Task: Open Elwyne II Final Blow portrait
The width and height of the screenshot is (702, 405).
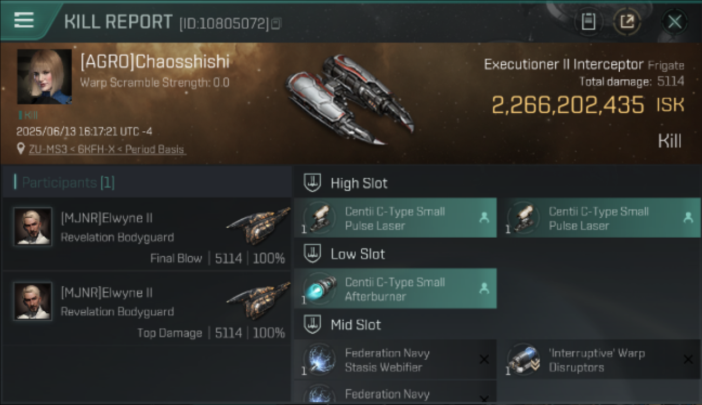Action: 33,227
